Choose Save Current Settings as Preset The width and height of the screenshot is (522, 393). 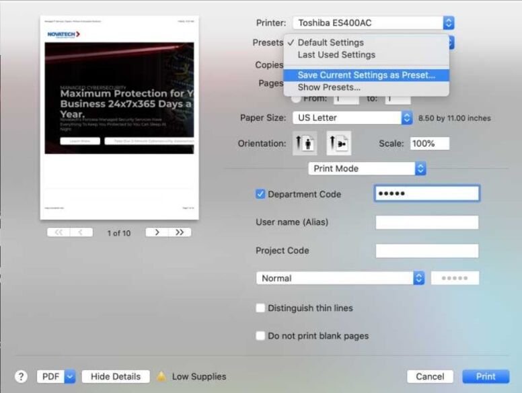tap(366, 75)
